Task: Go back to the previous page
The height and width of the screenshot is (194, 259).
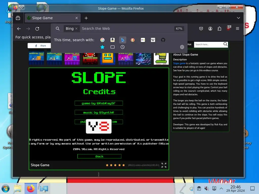Action: point(19,29)
